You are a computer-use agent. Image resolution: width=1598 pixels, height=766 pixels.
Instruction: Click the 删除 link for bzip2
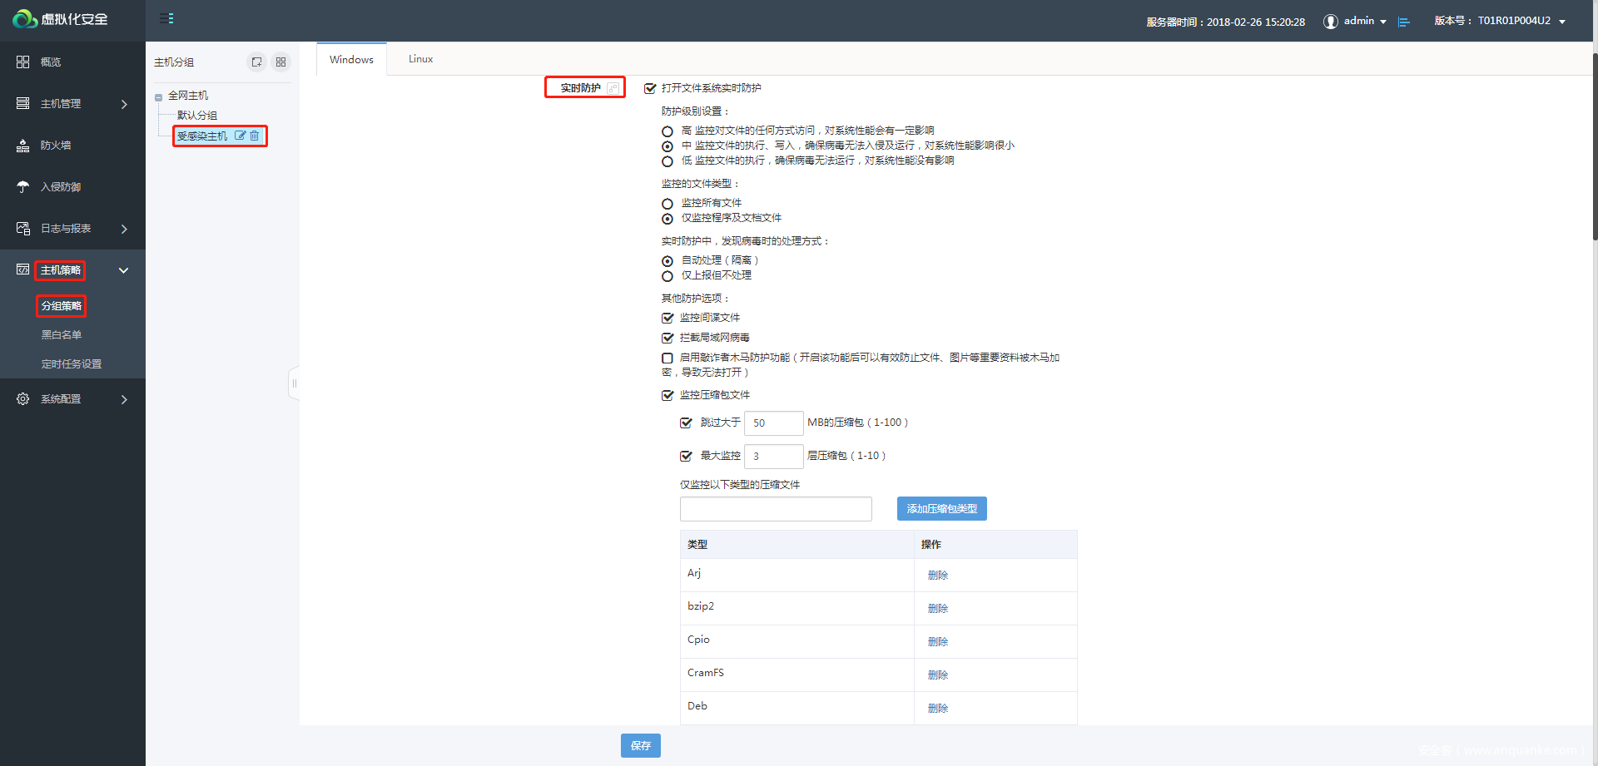coord(937,609)
